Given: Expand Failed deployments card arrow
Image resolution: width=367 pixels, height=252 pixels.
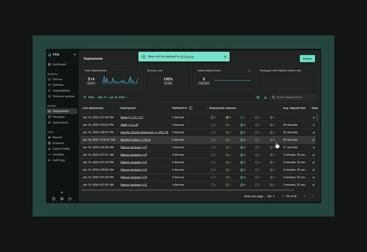Looking at the screenshot, I should click(249, 70).
